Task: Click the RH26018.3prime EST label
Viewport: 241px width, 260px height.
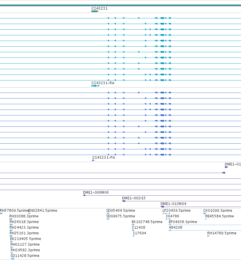Action: click(24, 222)
